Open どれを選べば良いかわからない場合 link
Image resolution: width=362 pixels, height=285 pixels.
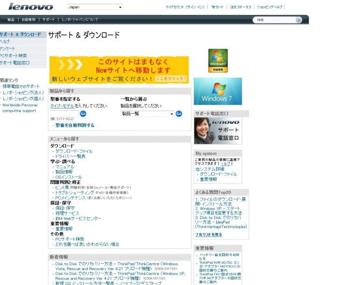pos(87,244)
